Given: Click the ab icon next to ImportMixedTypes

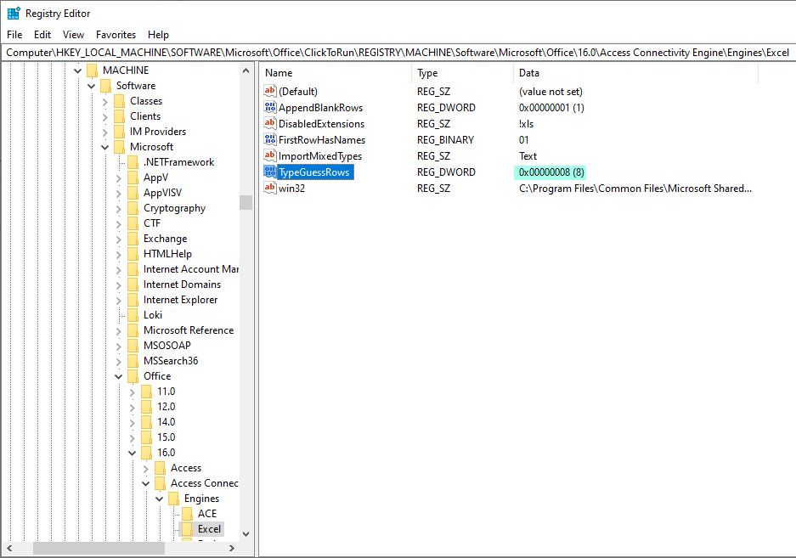Looking at the screenshot, I should pyautogui.click(x=271, y=155).
